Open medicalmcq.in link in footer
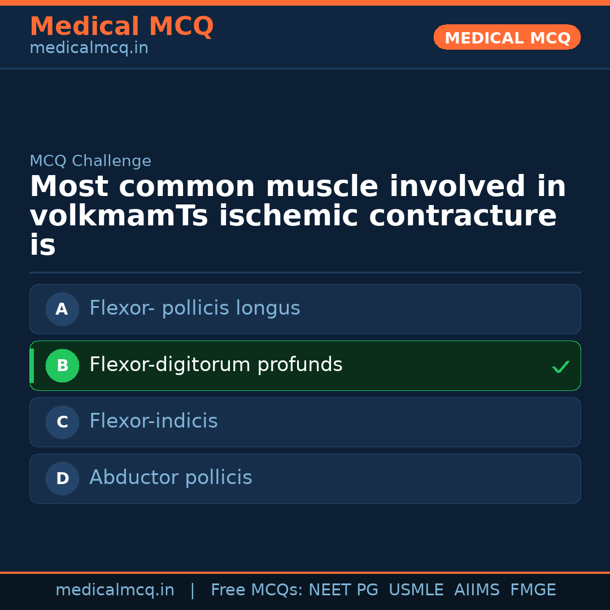610x610 pixels. [115, 590]
